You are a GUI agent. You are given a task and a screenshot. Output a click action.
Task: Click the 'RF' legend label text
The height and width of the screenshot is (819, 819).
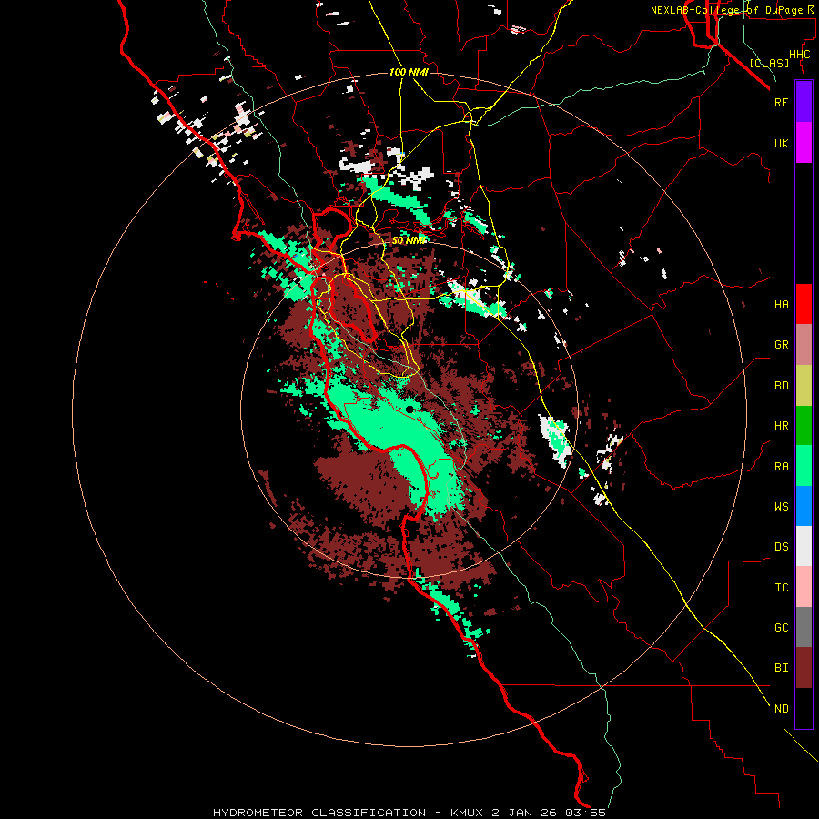[x=781, y=102]
